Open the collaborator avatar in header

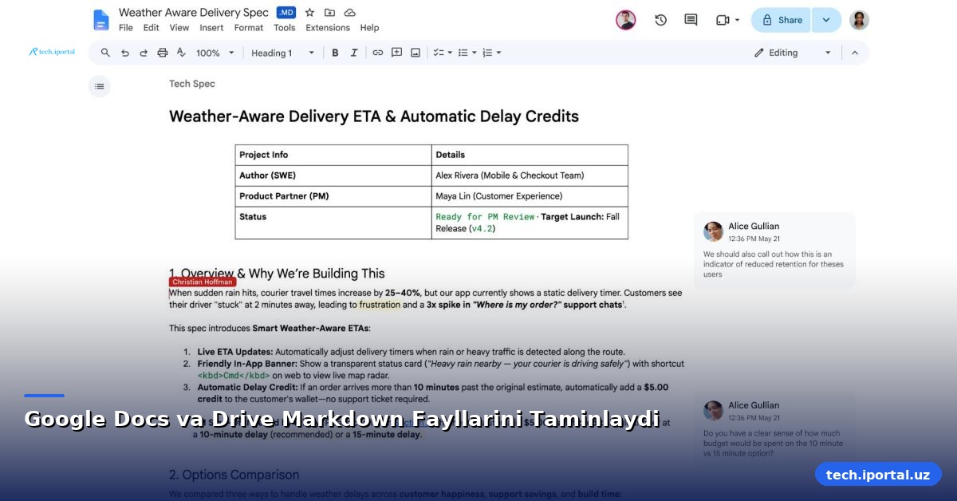coord(626,20)
